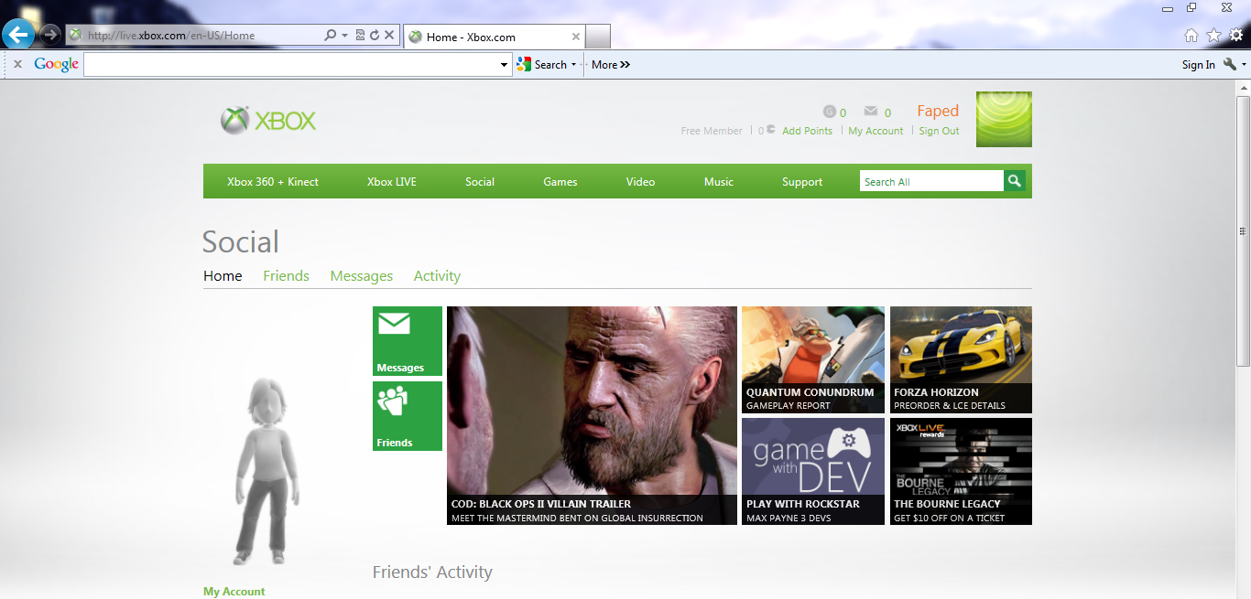This screenshot has width=1251, height=599.
Task: Open the Video menu
Action: click(640, 182)
